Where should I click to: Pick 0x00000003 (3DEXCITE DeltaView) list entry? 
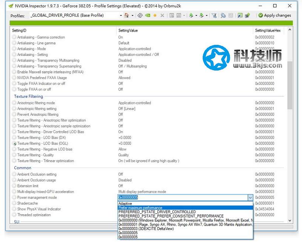coord(185,229)
